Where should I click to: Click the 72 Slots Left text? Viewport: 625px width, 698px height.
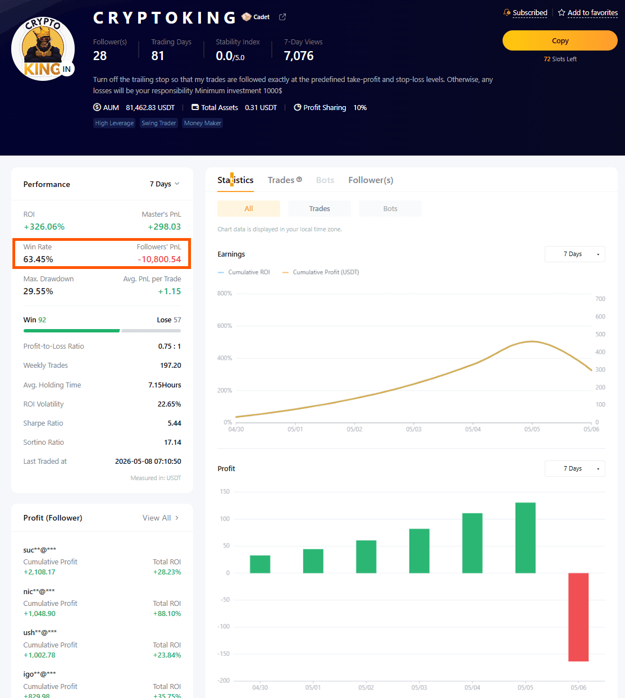(x=560, y=59)
